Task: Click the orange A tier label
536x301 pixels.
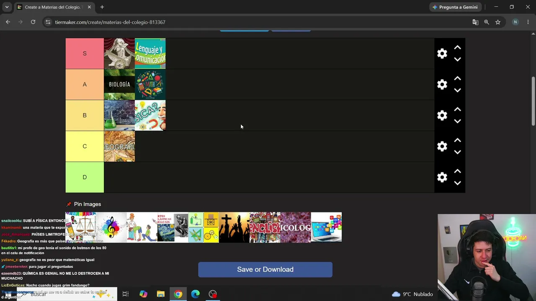Action: [x=85, y=84]
